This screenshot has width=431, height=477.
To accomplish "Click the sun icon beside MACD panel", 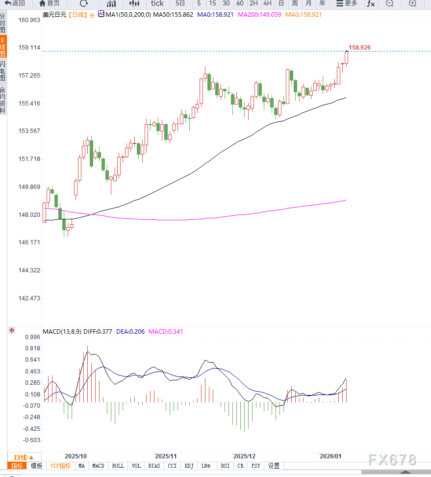I will (11, 331).
